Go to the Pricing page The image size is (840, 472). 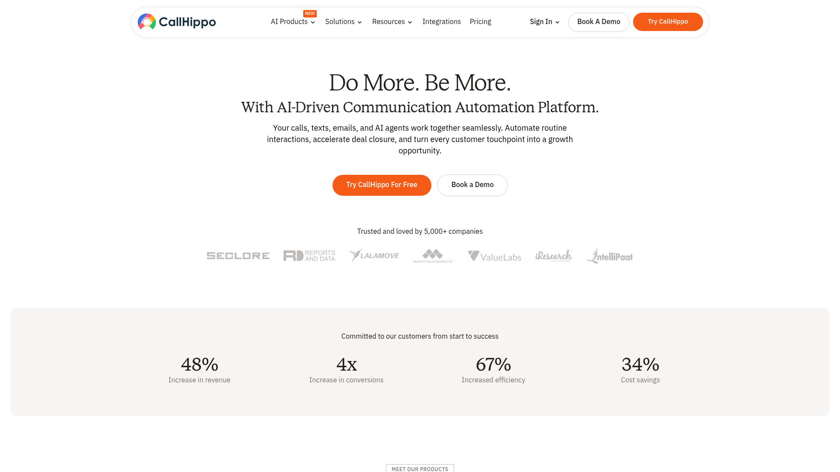coord(480,21)
